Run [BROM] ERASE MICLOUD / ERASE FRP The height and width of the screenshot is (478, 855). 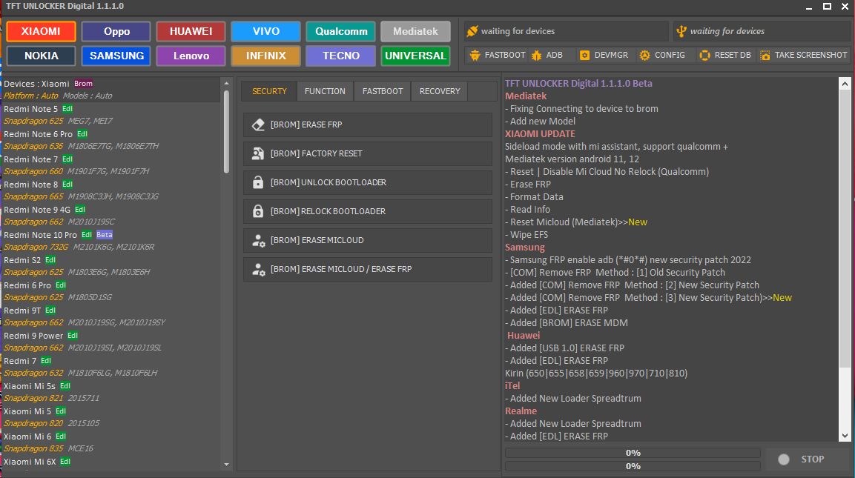coord(368,269)
